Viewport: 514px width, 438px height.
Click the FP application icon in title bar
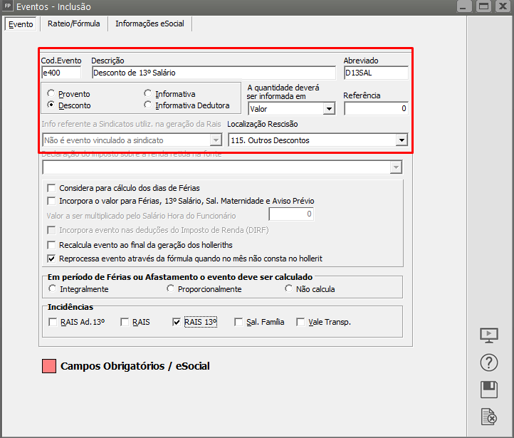(x=8, y=6)
